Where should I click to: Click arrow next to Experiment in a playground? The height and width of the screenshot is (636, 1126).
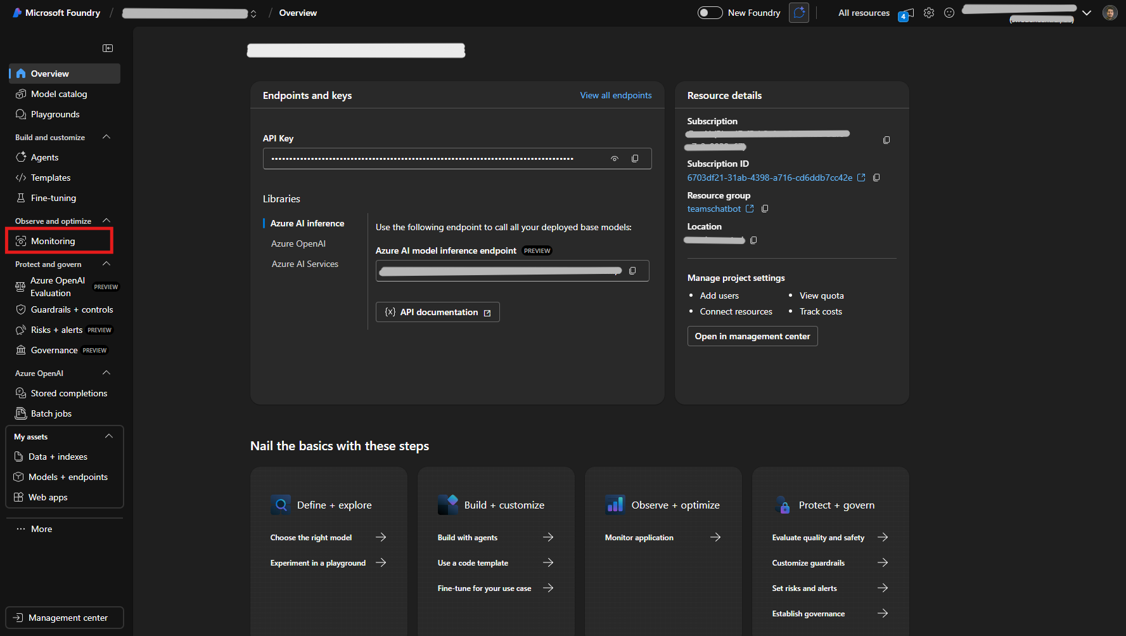(381, 562)
